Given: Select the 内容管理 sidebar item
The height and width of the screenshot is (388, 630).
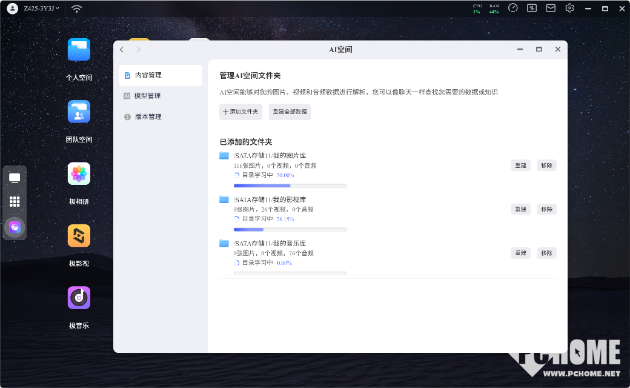Looking at the screenshot, I should [148, 75].
